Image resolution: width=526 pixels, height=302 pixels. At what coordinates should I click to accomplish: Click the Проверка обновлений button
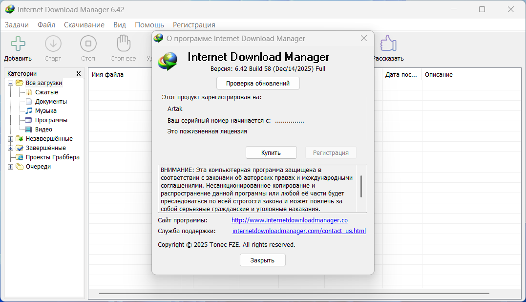pyautogui.click(x=258, y=83)
